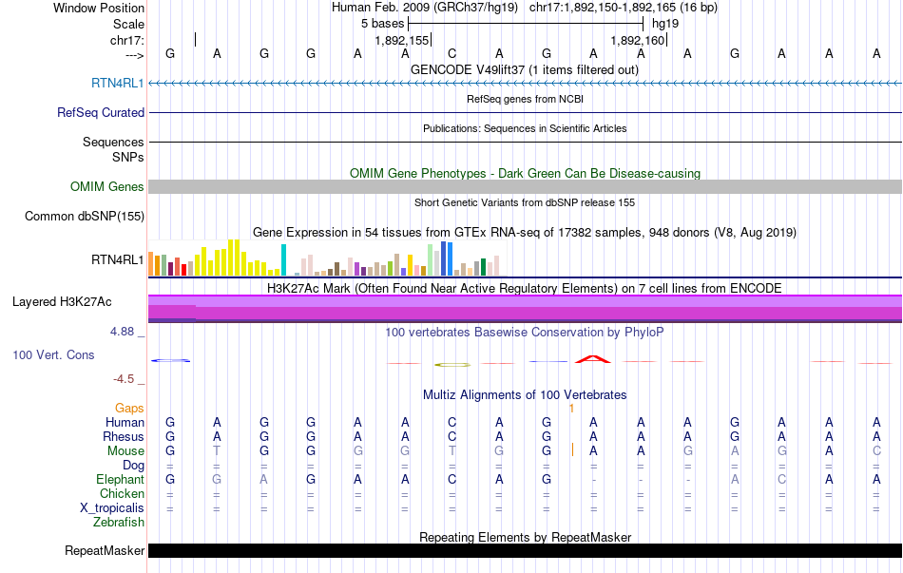Viewport: 903px width, 573px height.
Task: Open RefSeq Curated track settings label
Action: click(x=101, y=112)
